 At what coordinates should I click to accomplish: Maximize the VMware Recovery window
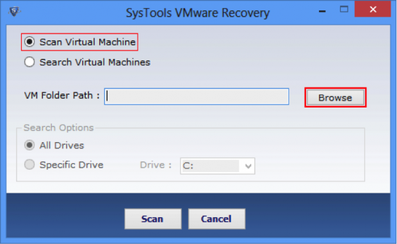(x=344, y=10)
